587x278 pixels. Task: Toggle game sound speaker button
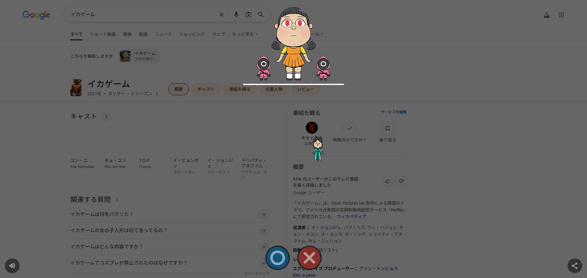[x=12, y=266]
